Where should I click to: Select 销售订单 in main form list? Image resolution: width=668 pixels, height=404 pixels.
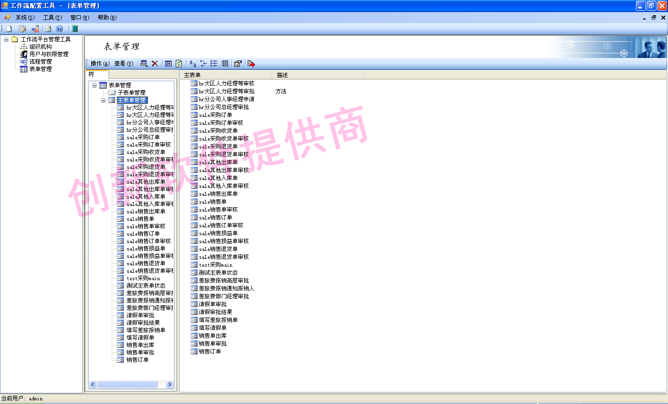tap(210, 352)
